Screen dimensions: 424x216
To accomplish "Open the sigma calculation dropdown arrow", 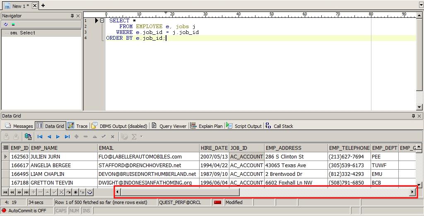I will (141, 137).
